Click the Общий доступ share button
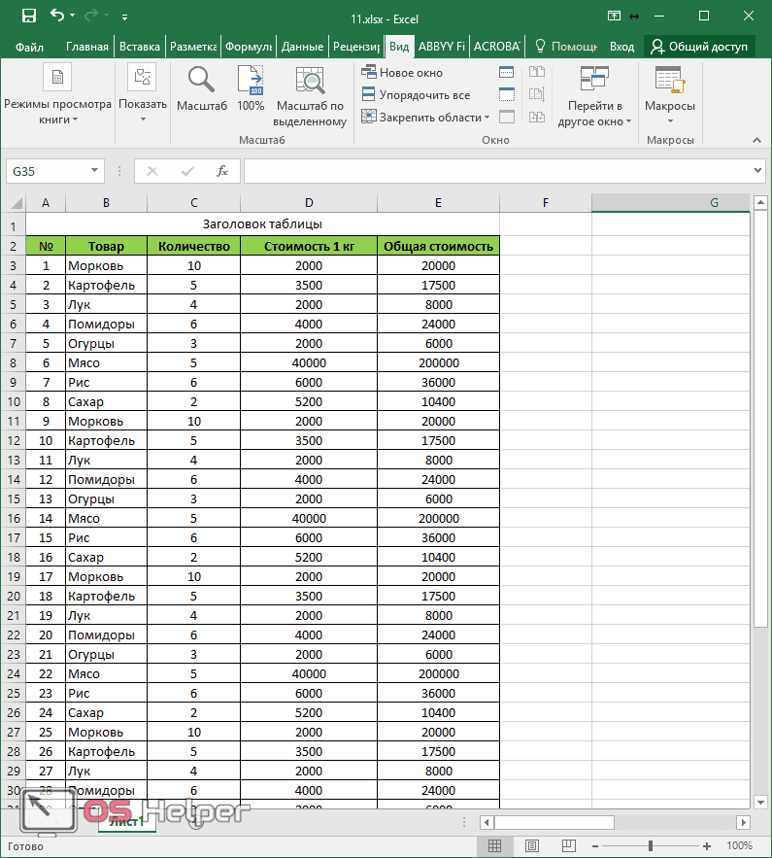This screenshot has height=858, width=772. point(699,47)
